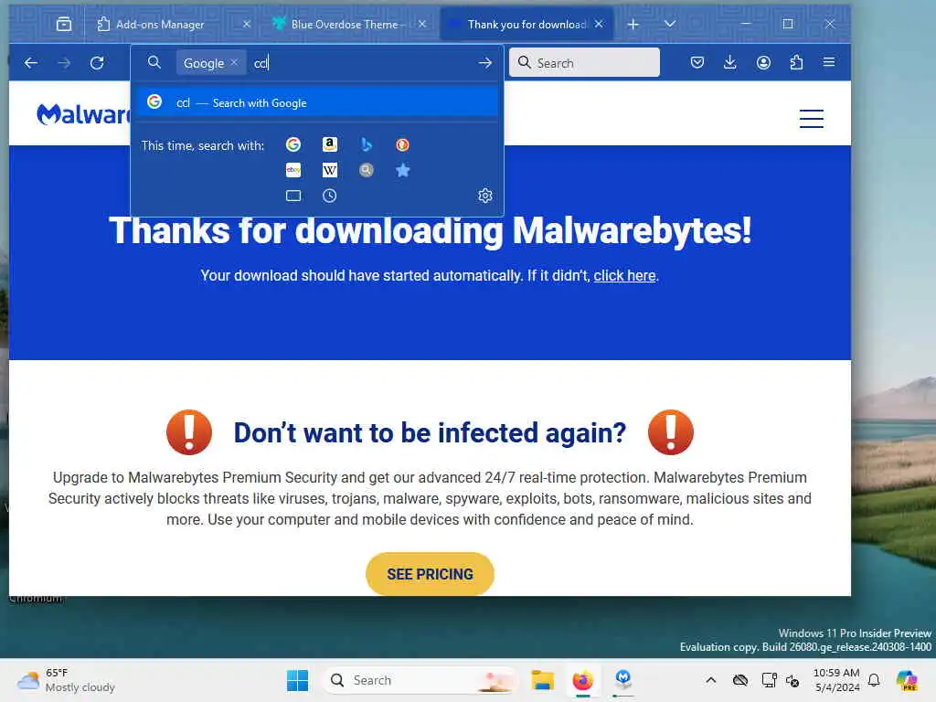Remove the Google search chip from address bar
Screen dimensions: 936x702
[234, 62]
